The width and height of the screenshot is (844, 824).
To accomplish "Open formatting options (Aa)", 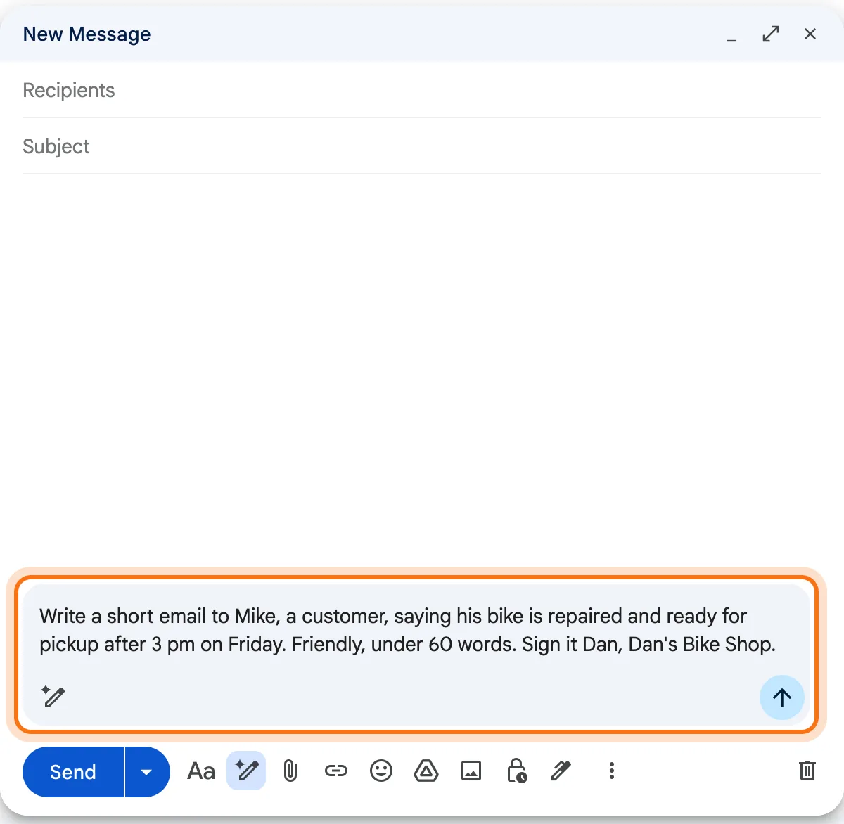I will 201,771.
